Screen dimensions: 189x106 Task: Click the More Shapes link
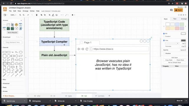point(9,96)
